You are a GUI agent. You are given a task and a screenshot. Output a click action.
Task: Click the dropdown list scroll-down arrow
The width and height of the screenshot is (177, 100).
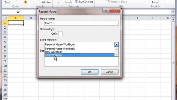116,54
